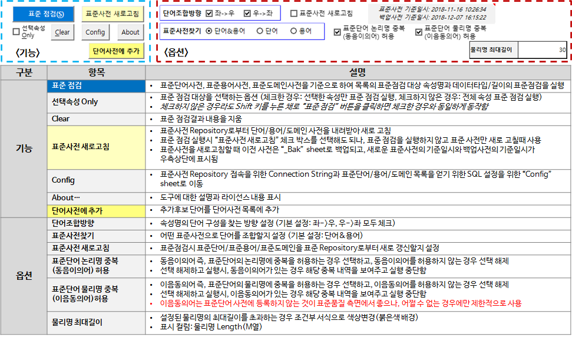Click the 표준사전 기준일시 timestamp text
Viewport: 572px width, 337px height.
(x=432, y=9)
